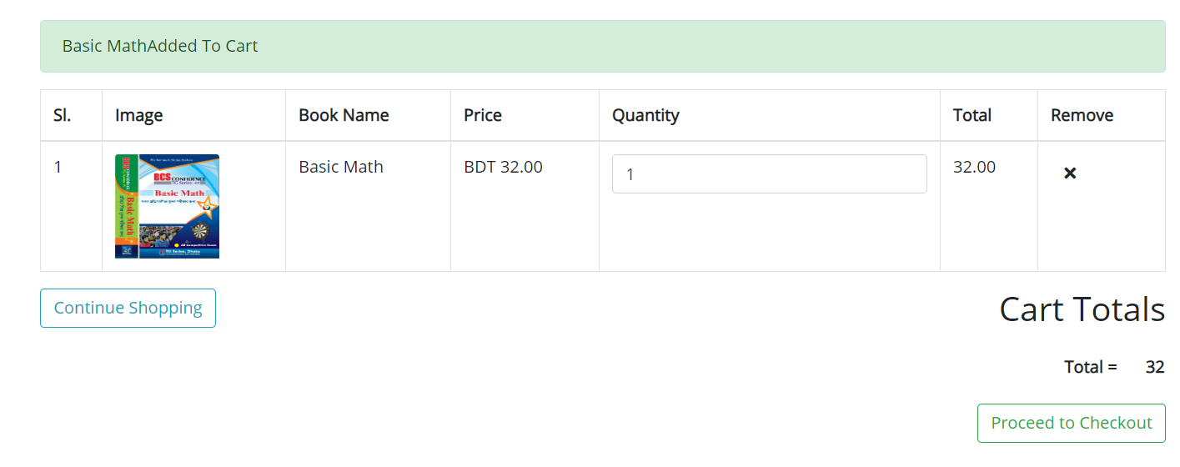
Task: Click the Continue Shopping button
Action: [128, 308]
